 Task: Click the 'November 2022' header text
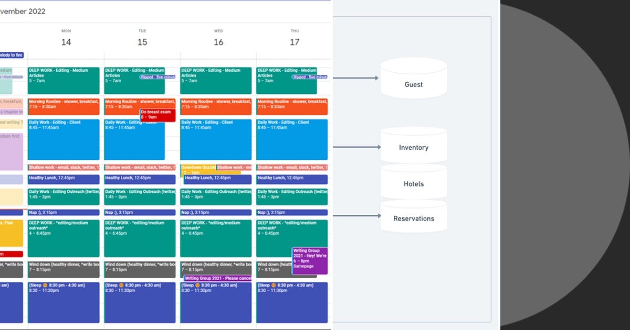pos(23,11)
